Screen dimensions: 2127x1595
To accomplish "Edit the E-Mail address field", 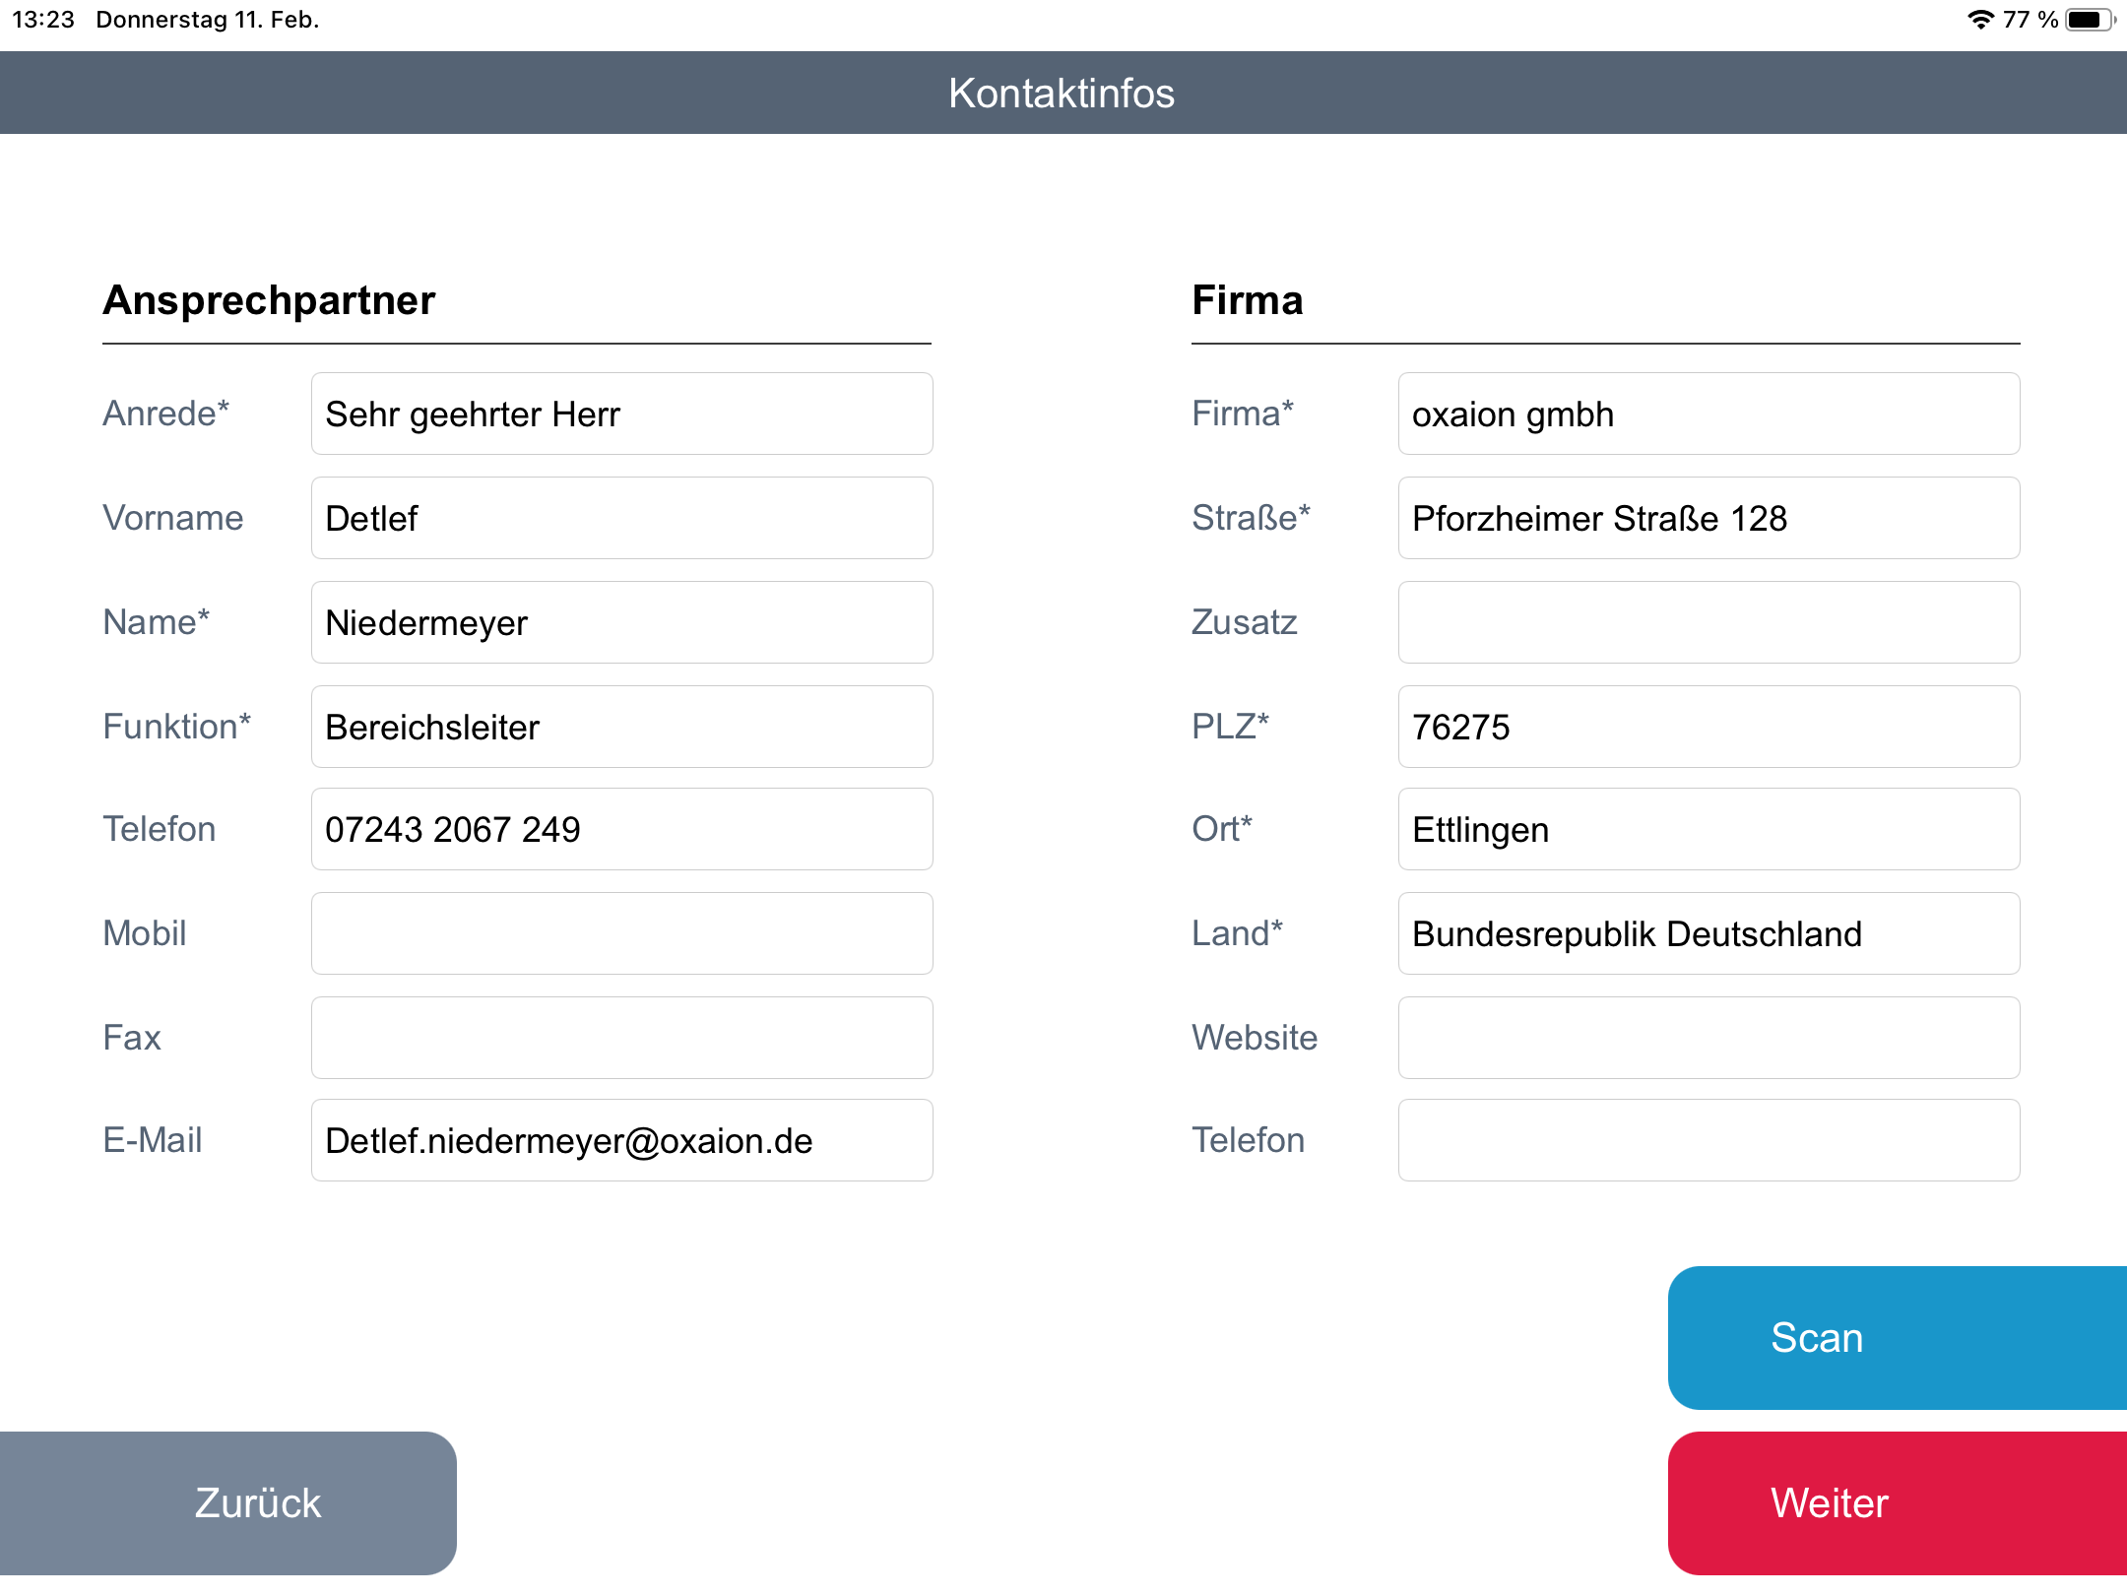I will (621, 1140).
